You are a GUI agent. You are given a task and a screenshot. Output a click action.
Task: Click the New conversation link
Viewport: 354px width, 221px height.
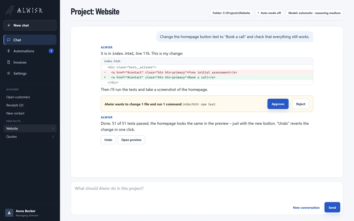pyautogui.click(x=306, y=208)
